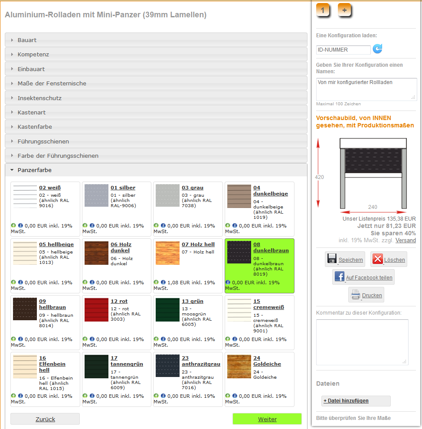Click the red X Löschen icon
422x429 pixels.
[x=378, y=259]
